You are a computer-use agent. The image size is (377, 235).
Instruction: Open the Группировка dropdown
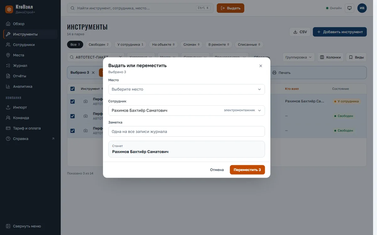pos(298,57)
